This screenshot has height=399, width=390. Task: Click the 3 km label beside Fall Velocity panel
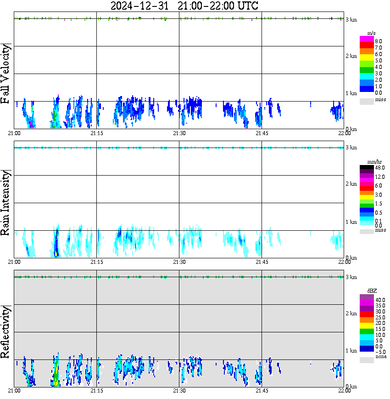(x=351, y=20)
